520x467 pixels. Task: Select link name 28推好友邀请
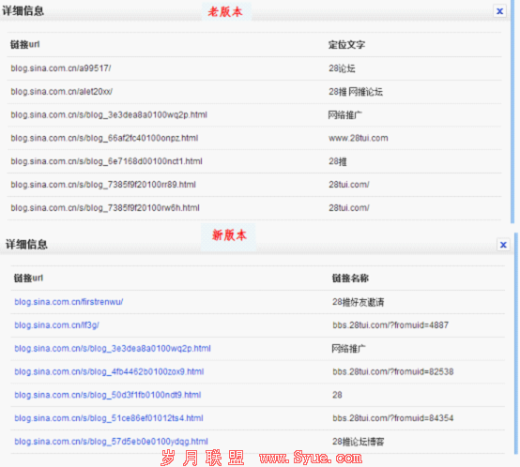tap(359, 302)
